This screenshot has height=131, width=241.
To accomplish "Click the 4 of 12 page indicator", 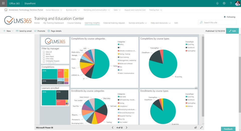I will pos(119,128).
